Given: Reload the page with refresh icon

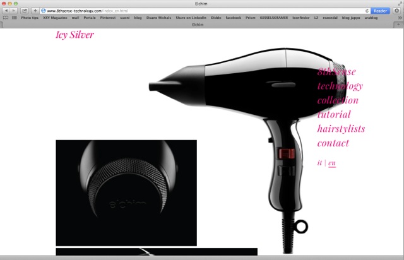Looking at the screenshot, I should [365, 11].
